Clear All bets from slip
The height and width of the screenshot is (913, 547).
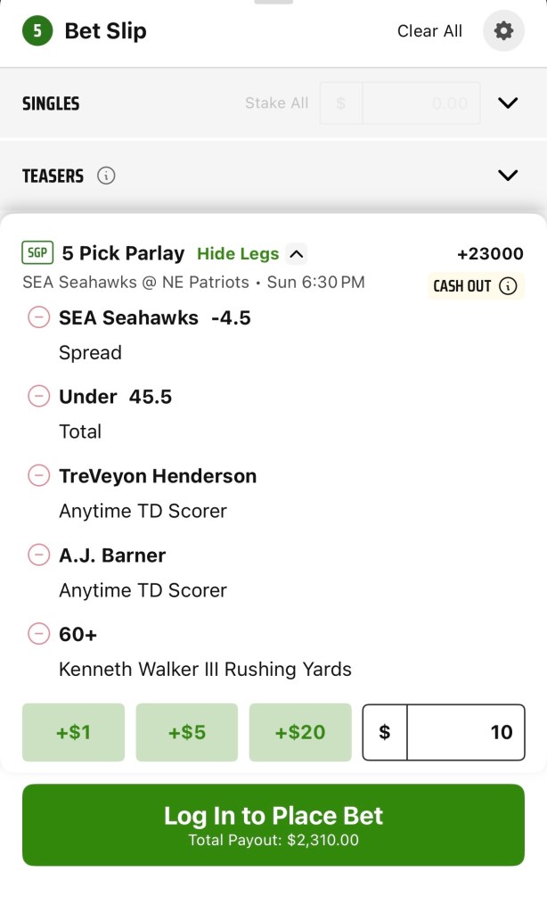click(x=429, y=31)
